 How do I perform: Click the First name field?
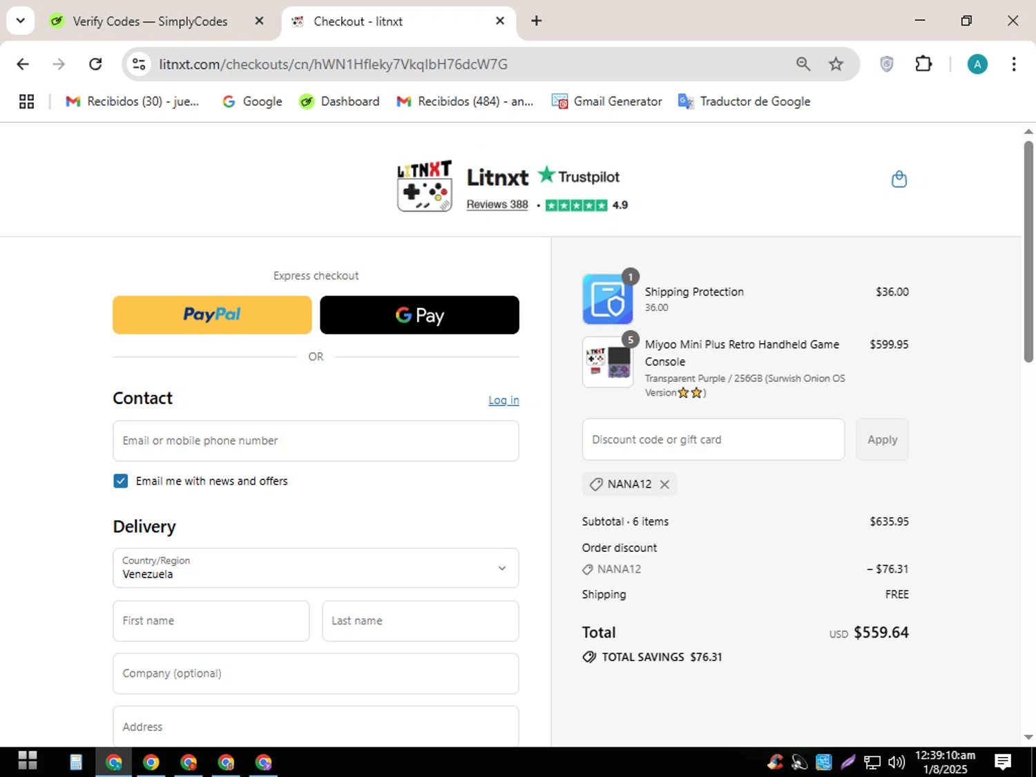point(211,621)
